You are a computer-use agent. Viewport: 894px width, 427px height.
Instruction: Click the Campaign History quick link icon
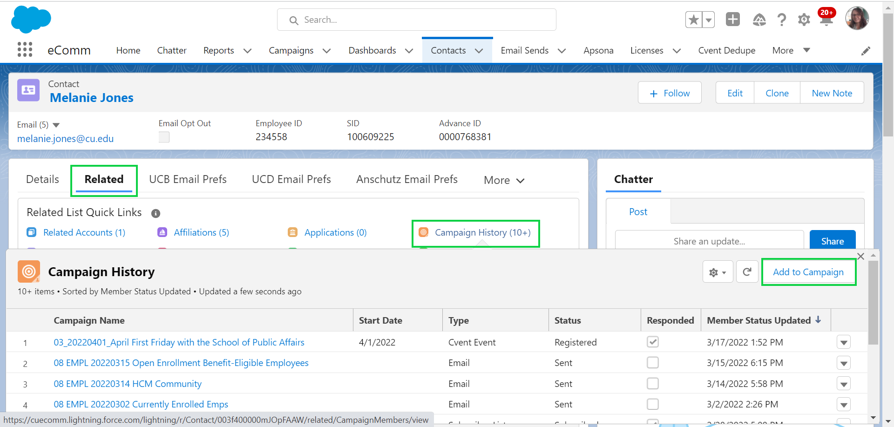point(423,232)
